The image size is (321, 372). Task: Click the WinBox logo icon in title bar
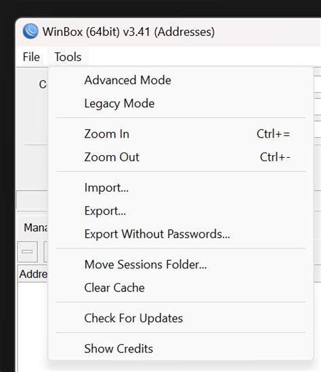pos(30,31)
